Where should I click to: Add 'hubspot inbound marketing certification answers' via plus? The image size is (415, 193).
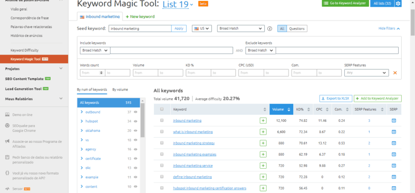[x=263, y=188]
